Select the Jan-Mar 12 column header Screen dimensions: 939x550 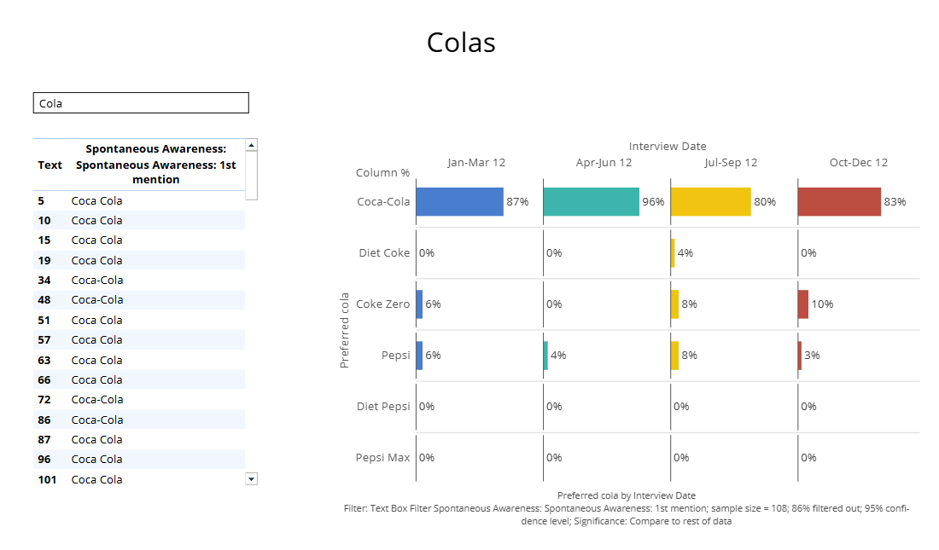(x=476, y=163)
